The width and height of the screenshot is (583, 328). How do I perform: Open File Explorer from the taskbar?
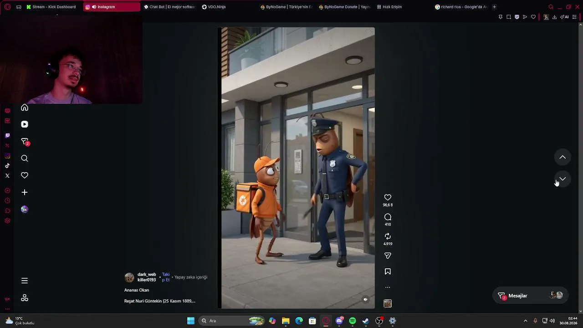point(286,321)
